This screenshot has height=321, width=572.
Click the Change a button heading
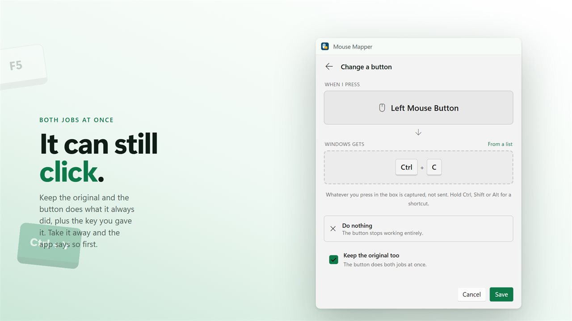pyautogui.click(x=366, y=67)
